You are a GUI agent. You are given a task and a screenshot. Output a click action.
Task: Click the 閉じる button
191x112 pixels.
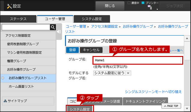tap(110, 6)
